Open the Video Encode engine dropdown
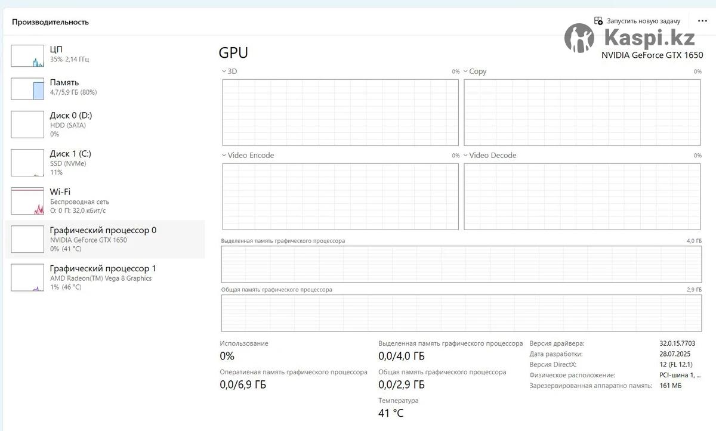This screenshot has width=716, height=431. coord(224,156)
